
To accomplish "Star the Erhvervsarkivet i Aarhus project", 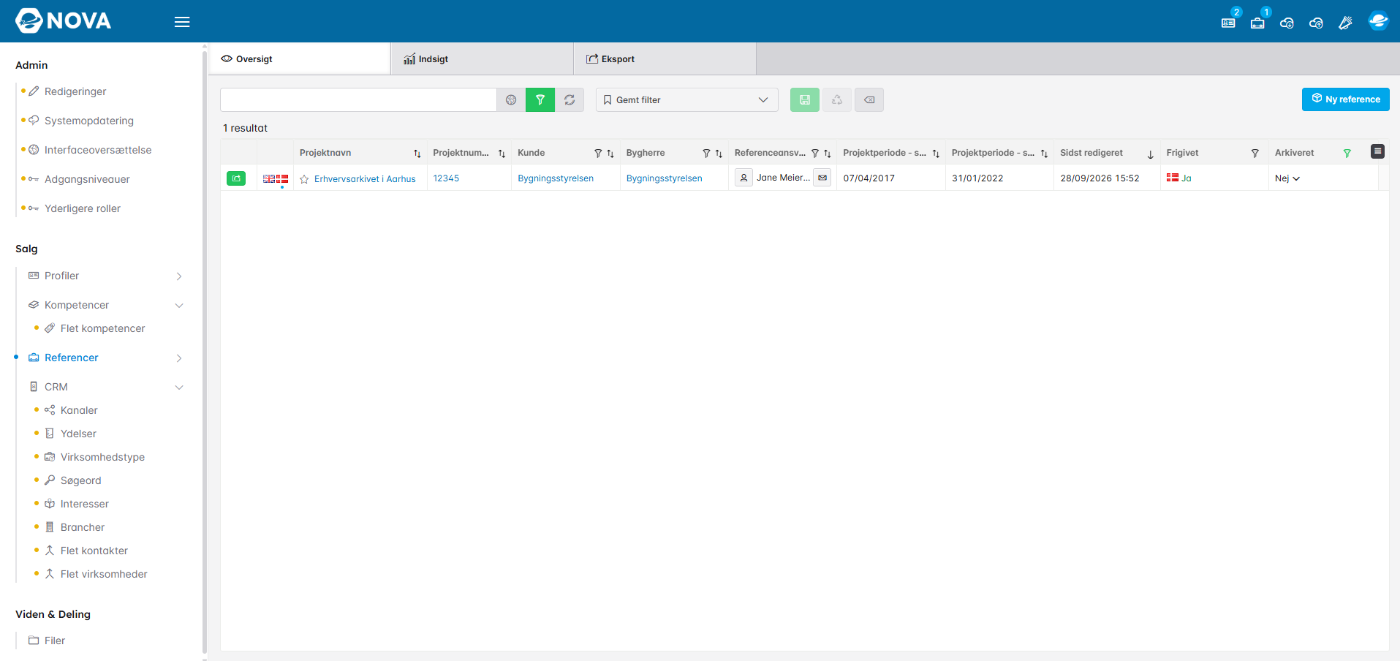I will click(x=304, y=179).
